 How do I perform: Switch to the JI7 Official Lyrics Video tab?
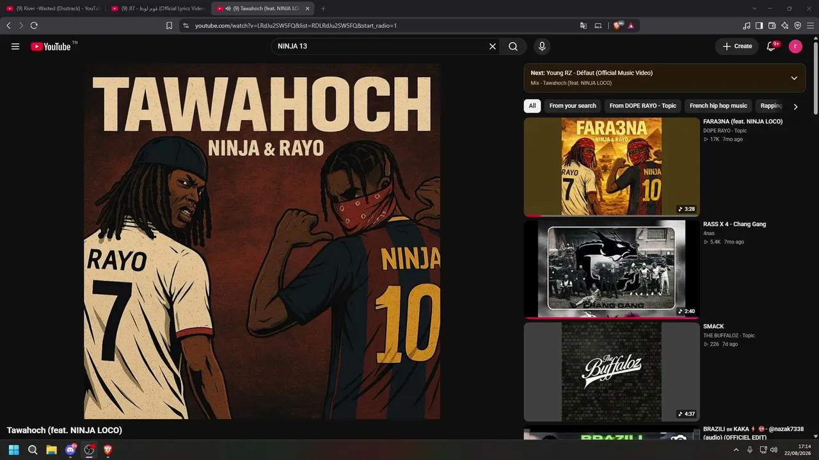159,8
